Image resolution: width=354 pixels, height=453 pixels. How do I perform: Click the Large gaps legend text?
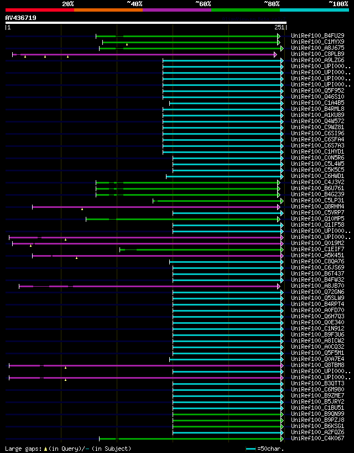tap(68, 449)
